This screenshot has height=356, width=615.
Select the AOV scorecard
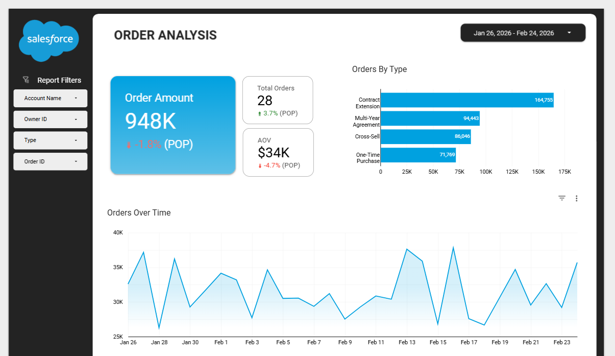click(278, 152)
